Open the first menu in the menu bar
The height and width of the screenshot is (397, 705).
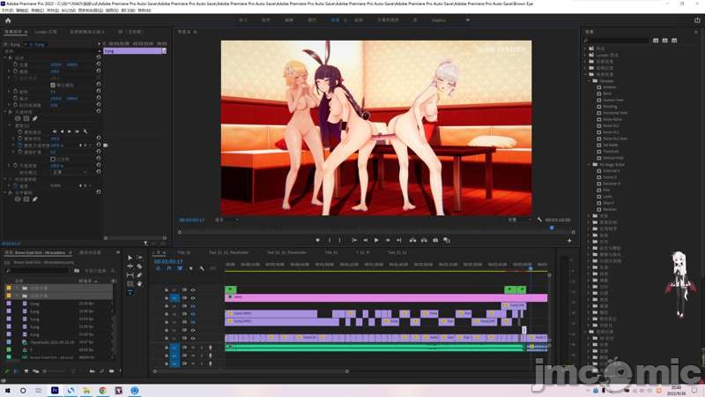click(x=8, y=11)
